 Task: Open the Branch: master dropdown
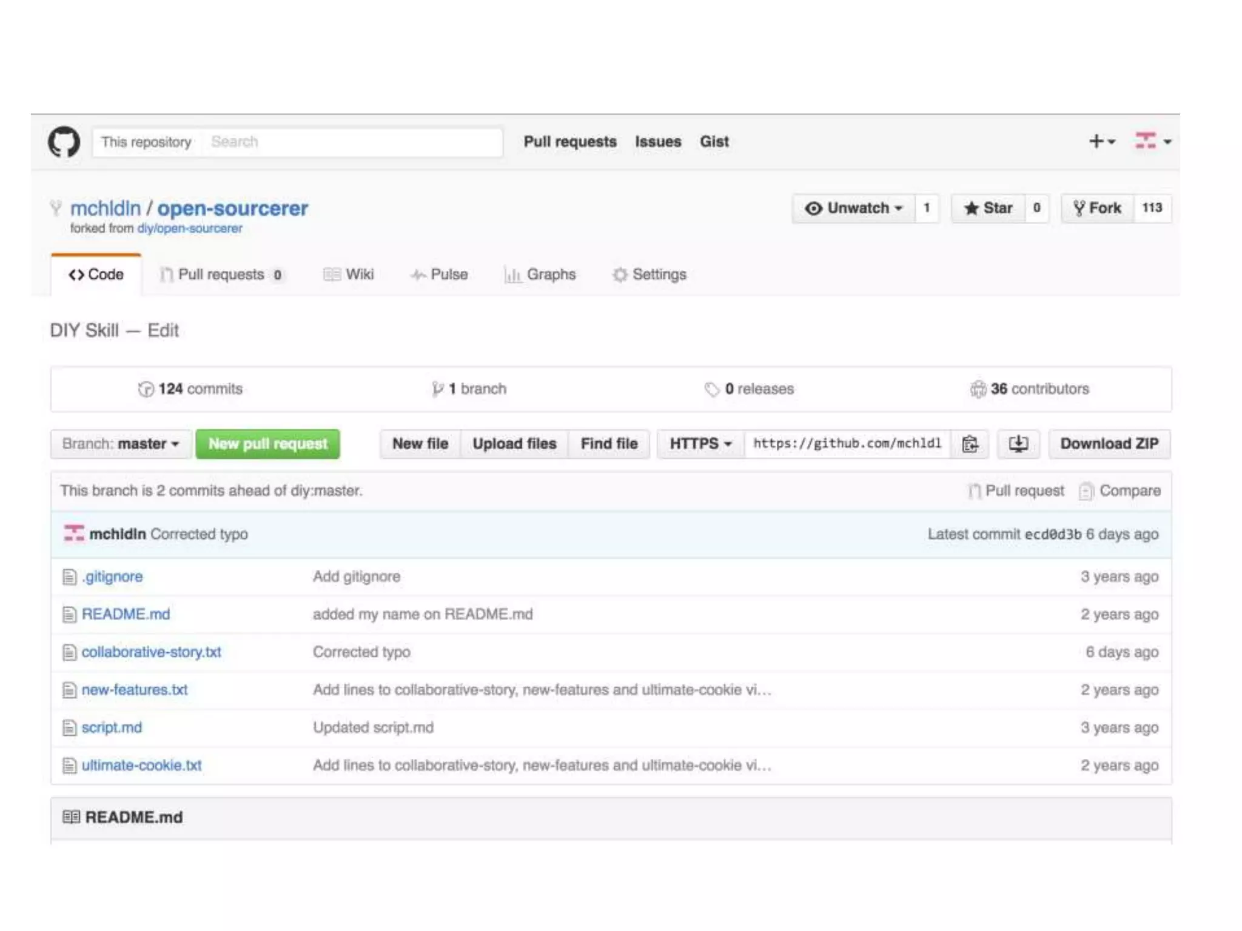(x=121, y=444)
